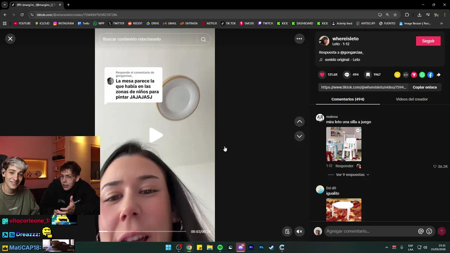Click the address bar URL
Screen dimensions: 450x253
[77, 15]
